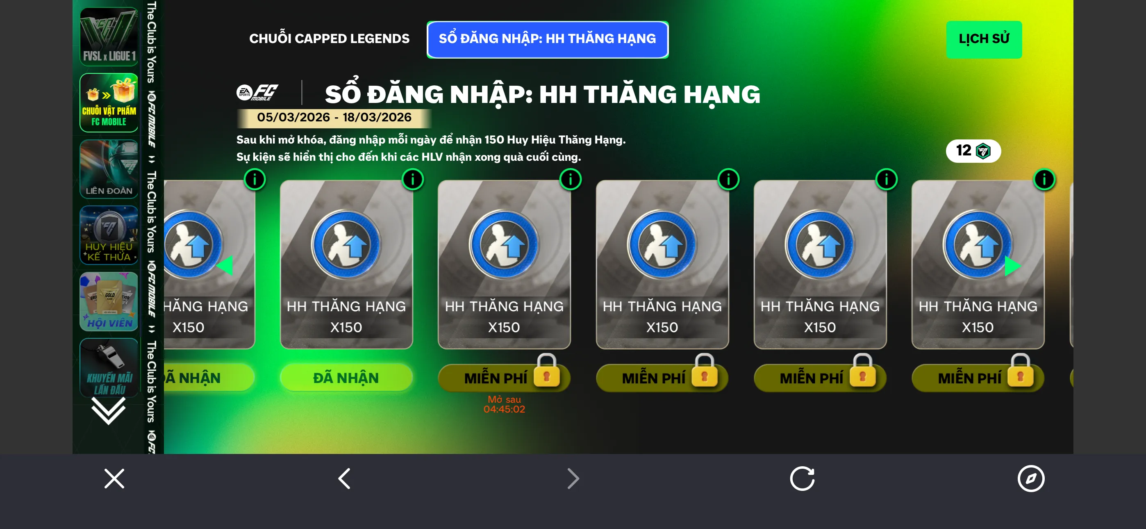Expand the sidebar list with the double chevron

tap(109, 410)
